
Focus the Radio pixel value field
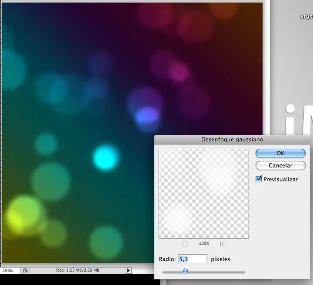(192, 259)
